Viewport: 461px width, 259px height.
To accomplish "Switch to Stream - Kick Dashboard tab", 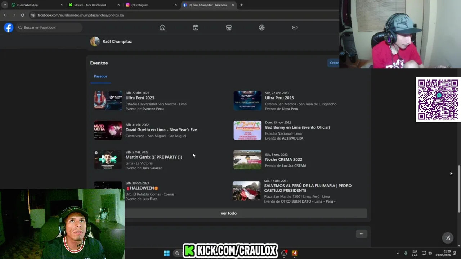I will coord(94,5).
